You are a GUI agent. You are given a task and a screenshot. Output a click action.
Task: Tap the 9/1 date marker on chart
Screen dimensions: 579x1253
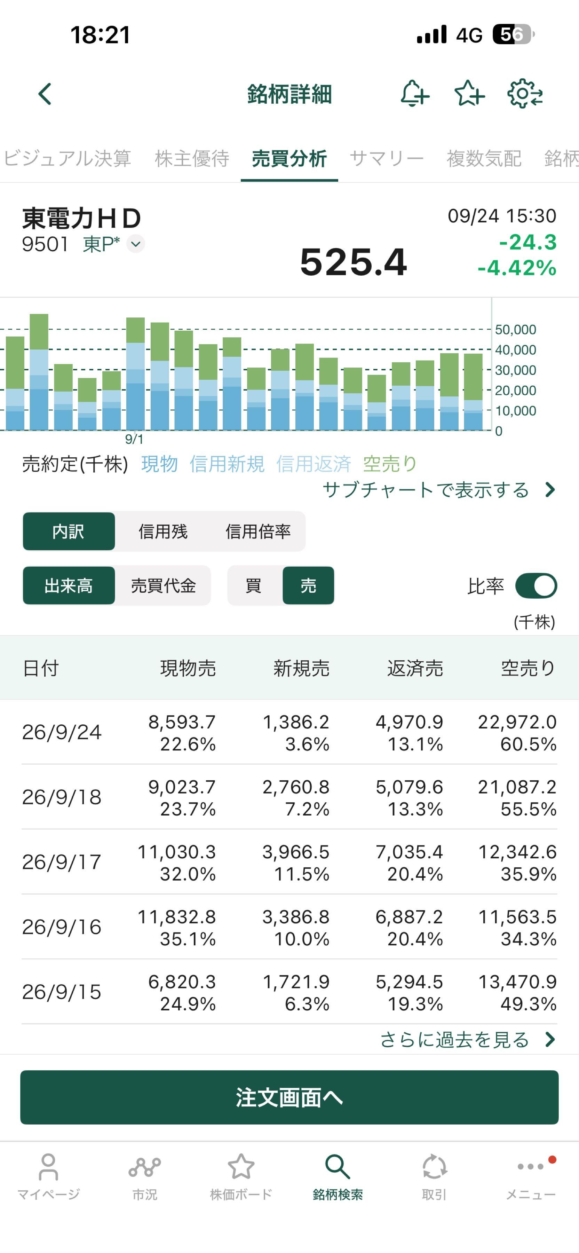[x=134, y=439]
